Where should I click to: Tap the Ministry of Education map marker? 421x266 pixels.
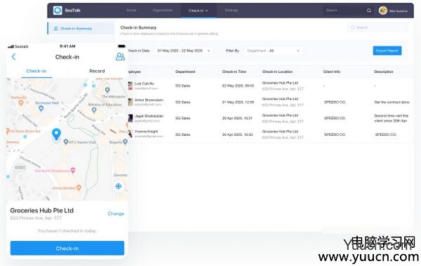click(94, 110)
